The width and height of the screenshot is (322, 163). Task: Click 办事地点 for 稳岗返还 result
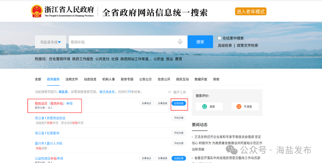click(146, 104)
